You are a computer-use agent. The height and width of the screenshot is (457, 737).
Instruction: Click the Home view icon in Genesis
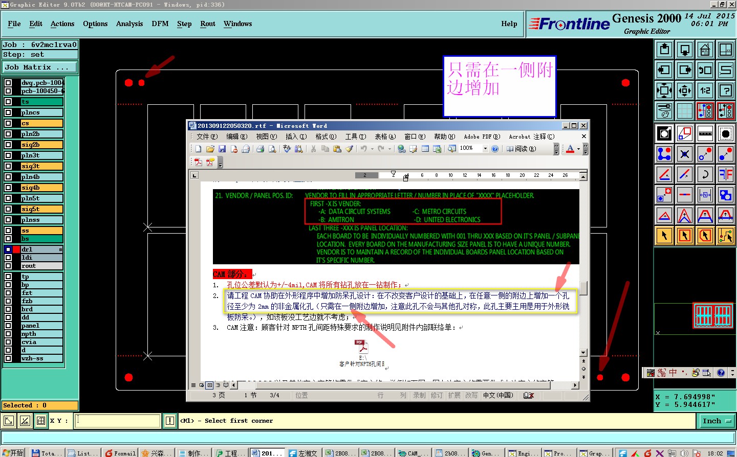coord(705,50)
